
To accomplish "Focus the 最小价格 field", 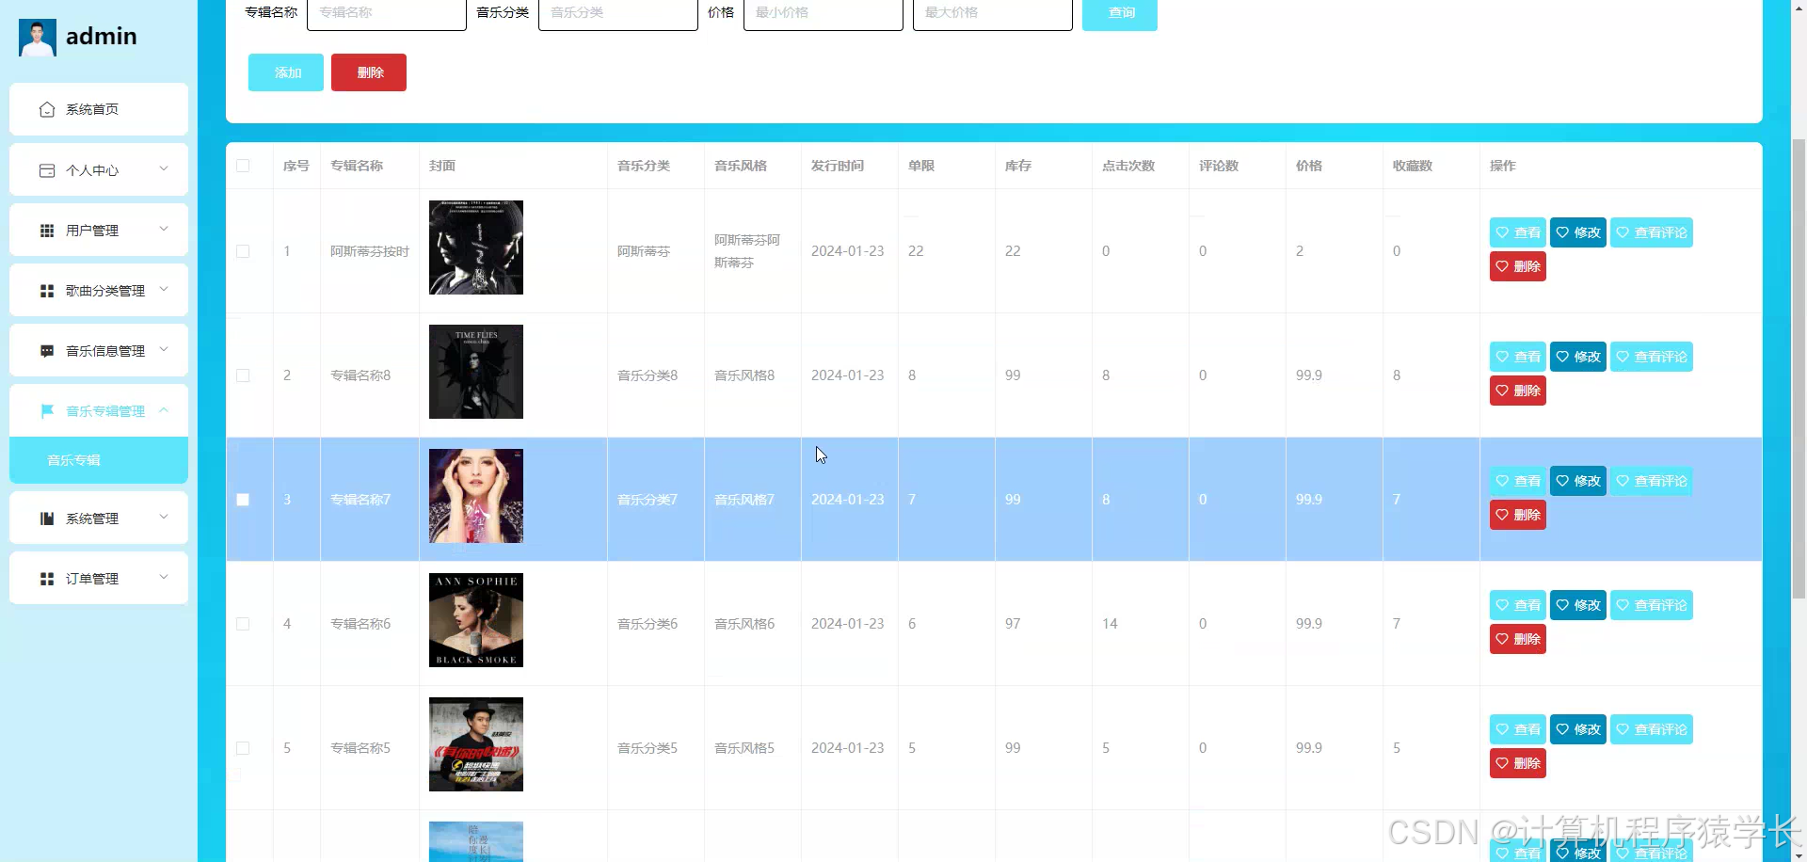I will pos(824,13).
